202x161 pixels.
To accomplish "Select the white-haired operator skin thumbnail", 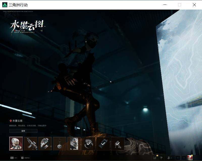I will coord(16,144).
